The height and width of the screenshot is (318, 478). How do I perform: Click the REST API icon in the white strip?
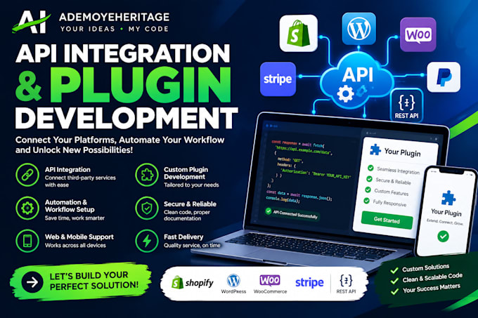click(346, 284)
